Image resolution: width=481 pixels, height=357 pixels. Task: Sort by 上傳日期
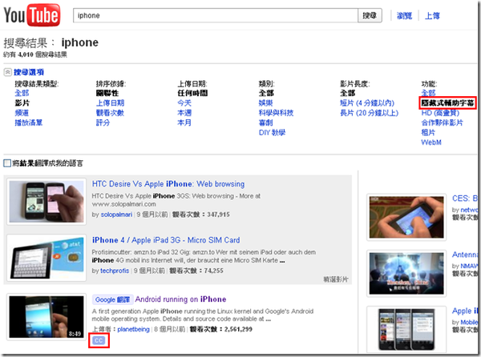tap(110, 103)
